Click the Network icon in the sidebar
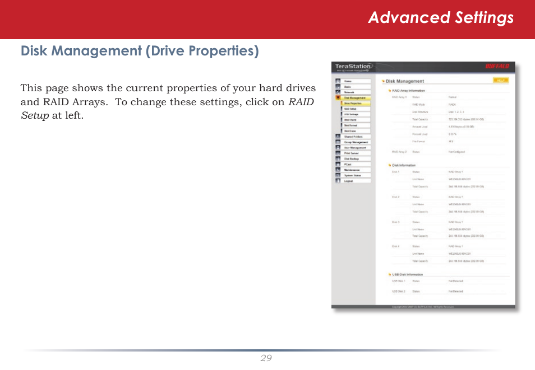 click(x=338, y=92)
